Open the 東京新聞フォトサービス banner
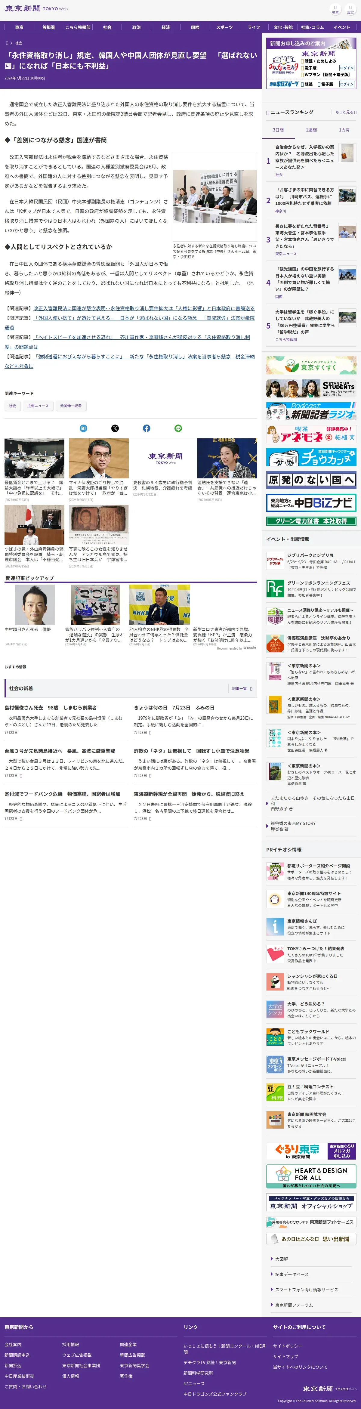This screenshot has width=361, height=1409. click(x=311, y=1222)
